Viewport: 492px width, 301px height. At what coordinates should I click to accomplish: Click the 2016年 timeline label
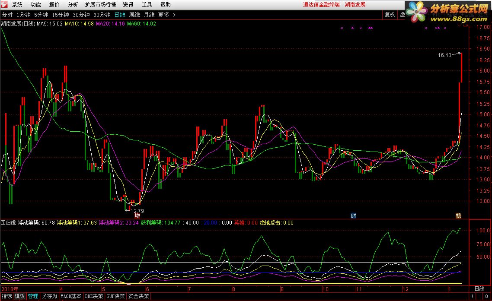coord(10,289)
